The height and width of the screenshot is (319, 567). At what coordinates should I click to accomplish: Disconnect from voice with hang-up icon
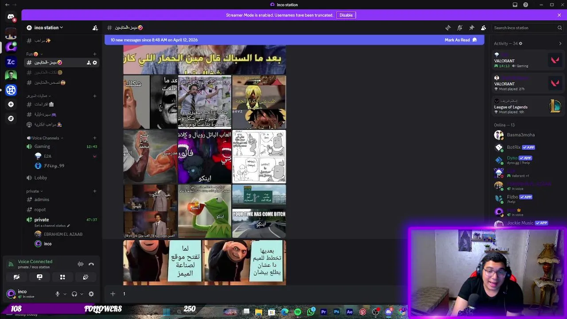91,264
